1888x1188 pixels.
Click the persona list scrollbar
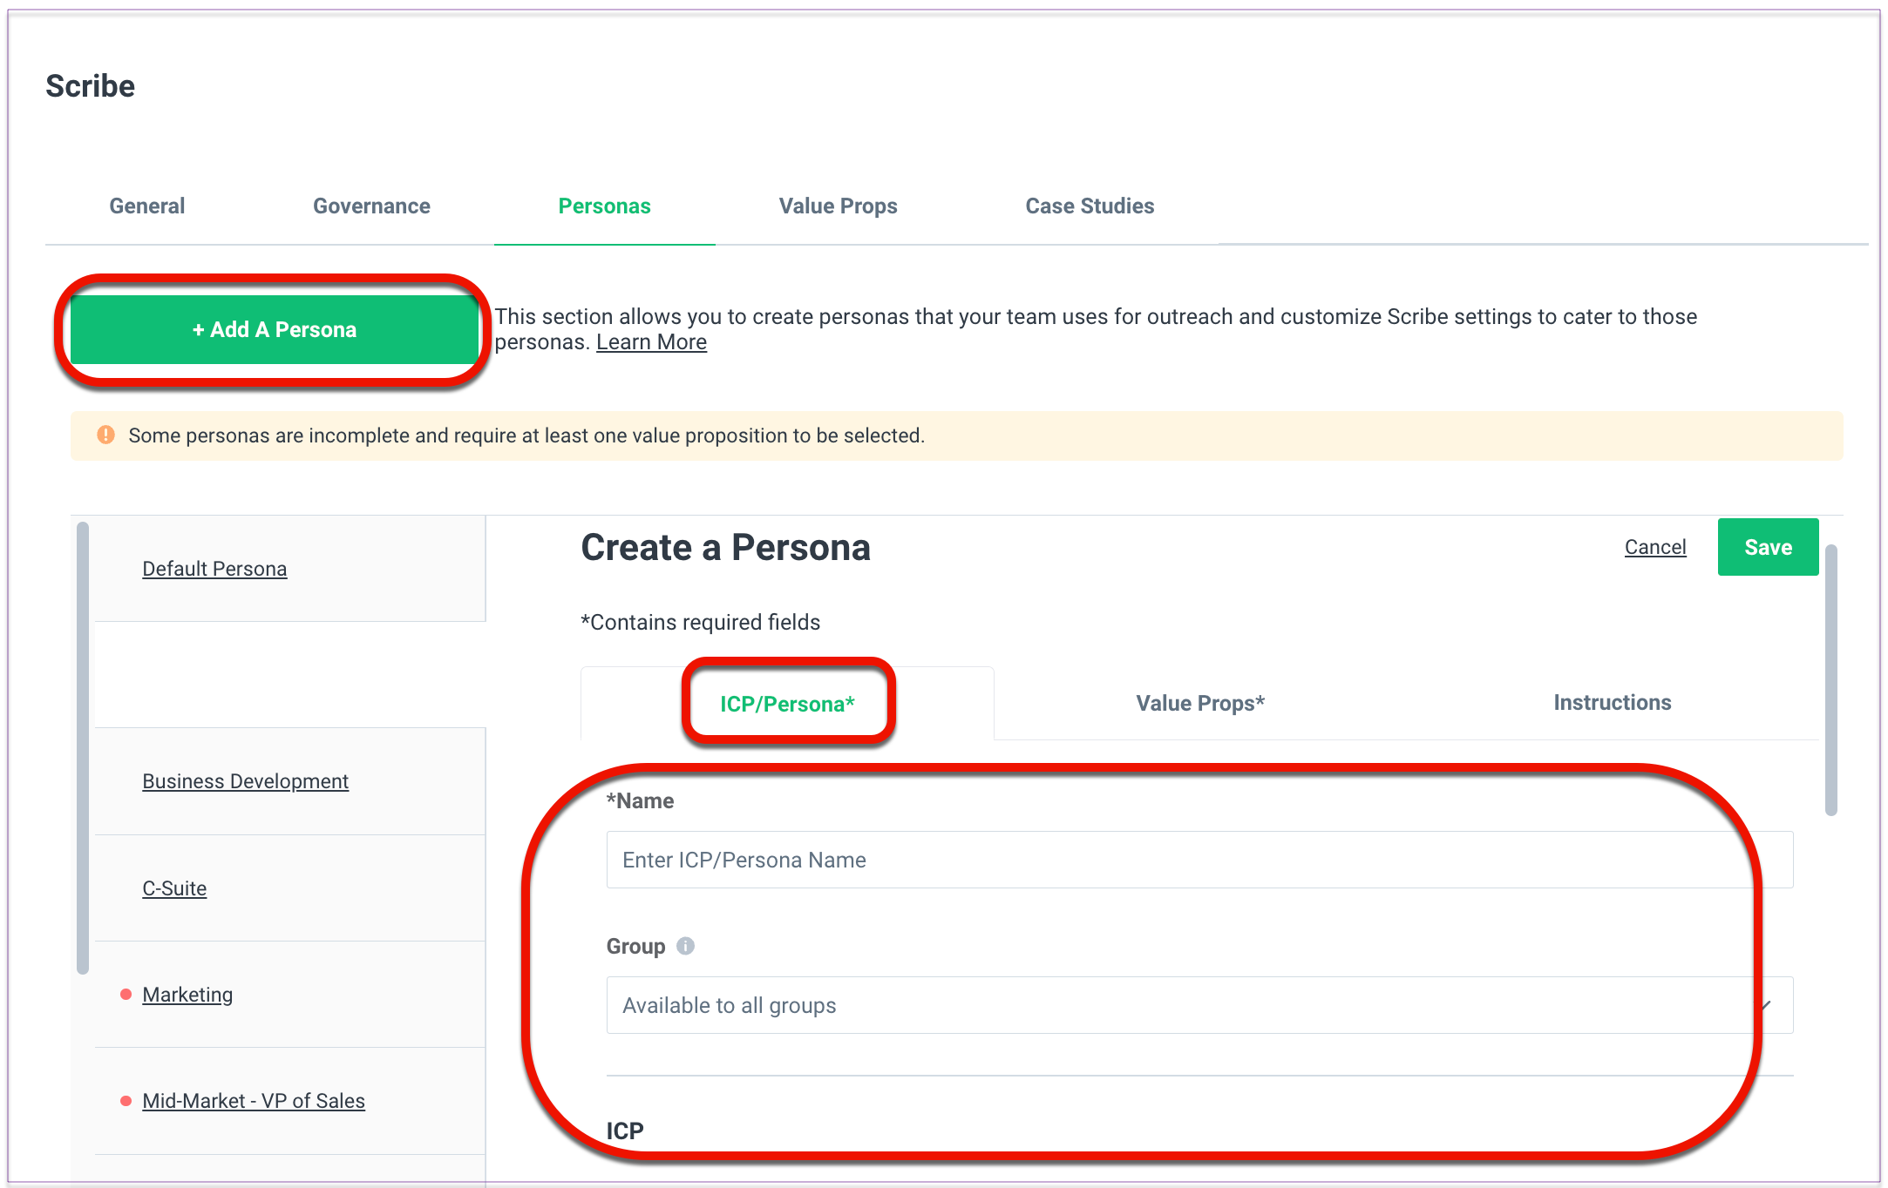[x=83, y=747]
